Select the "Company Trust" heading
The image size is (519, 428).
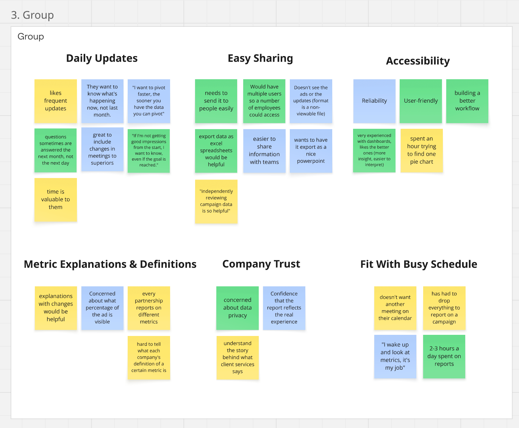pos(261,264)
